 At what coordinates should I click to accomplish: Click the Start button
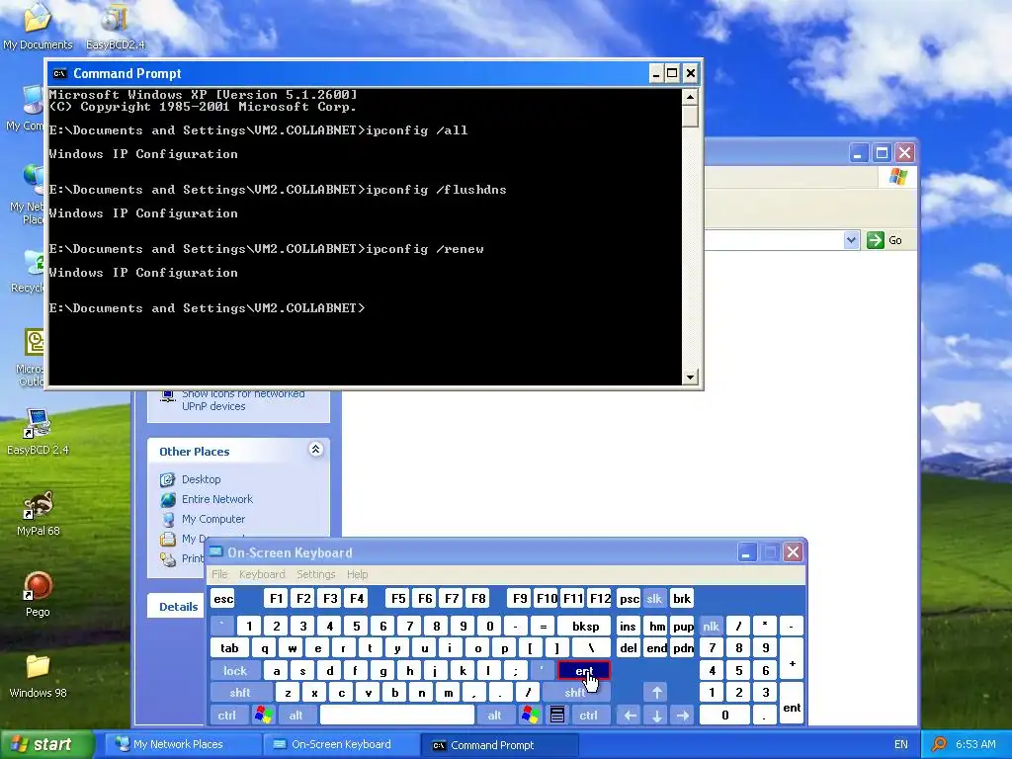coord(45,744)
